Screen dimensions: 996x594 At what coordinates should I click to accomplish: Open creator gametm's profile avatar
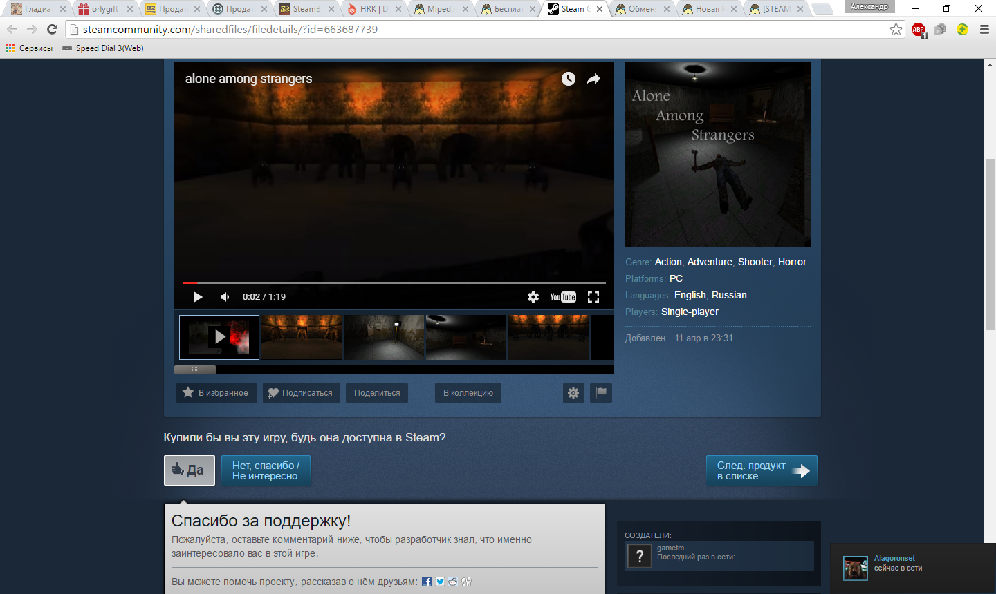(640, 556)
